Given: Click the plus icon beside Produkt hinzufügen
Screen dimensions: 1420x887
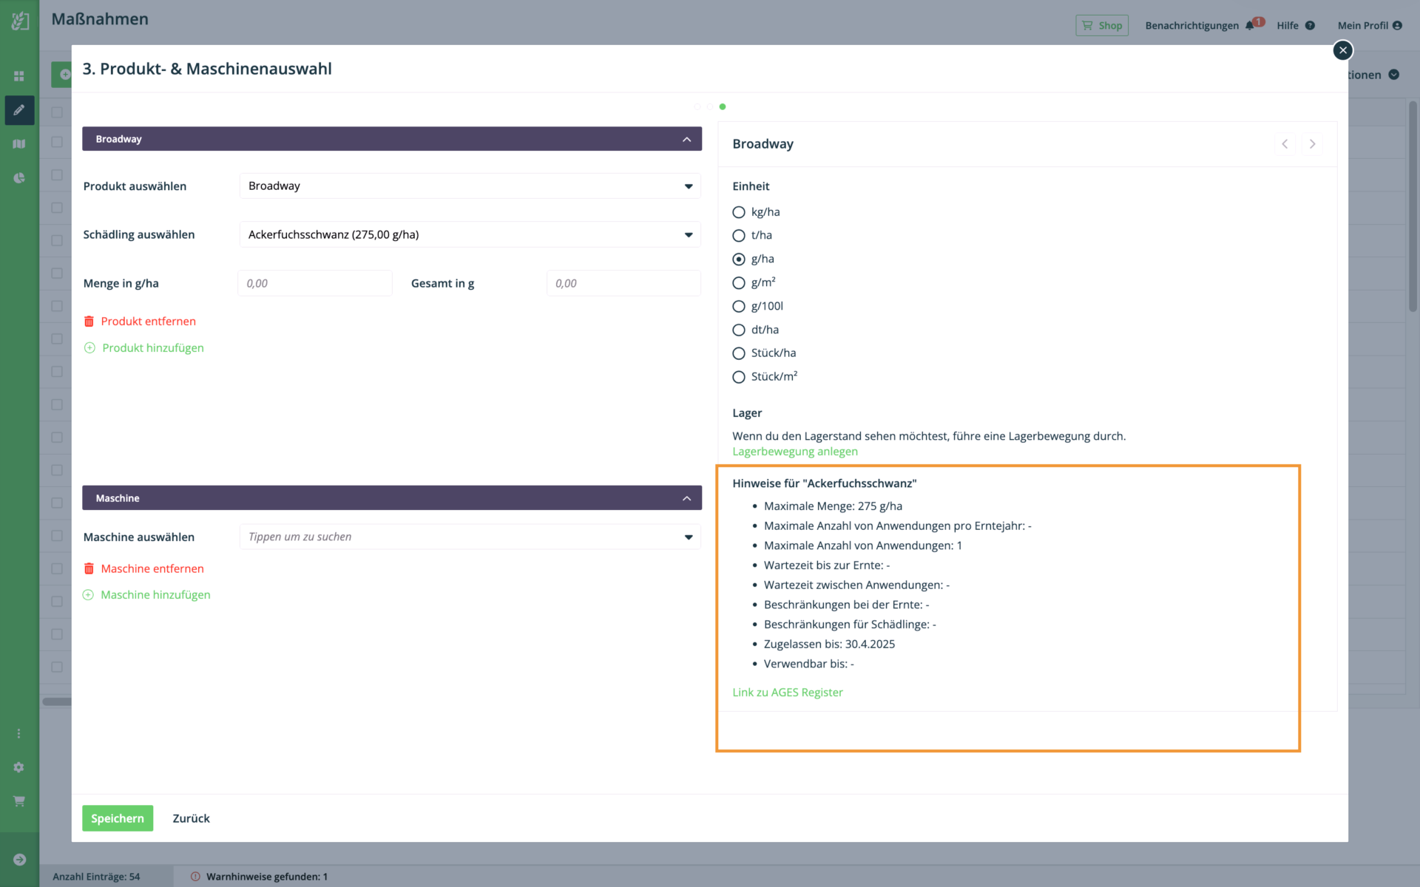Looking at the screenshot, I should pyautogui.click(x=89, y=348).
